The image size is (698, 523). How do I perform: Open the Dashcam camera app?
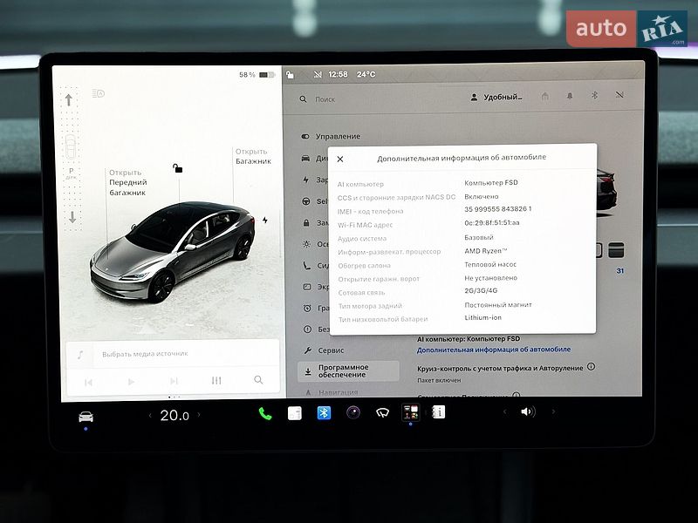click(x=353, y=412)
